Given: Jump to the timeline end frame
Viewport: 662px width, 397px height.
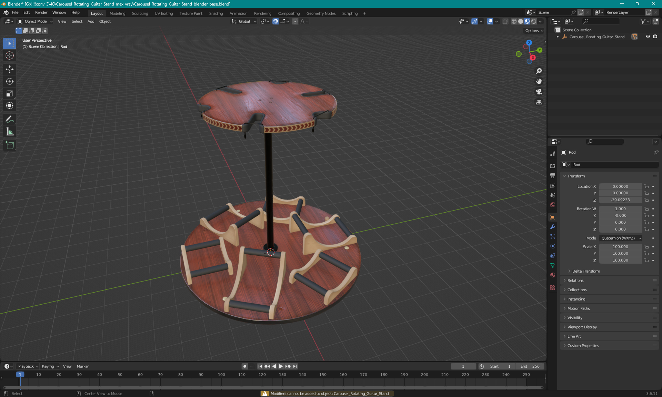Looking at the screenshot, I should [295, 366].
